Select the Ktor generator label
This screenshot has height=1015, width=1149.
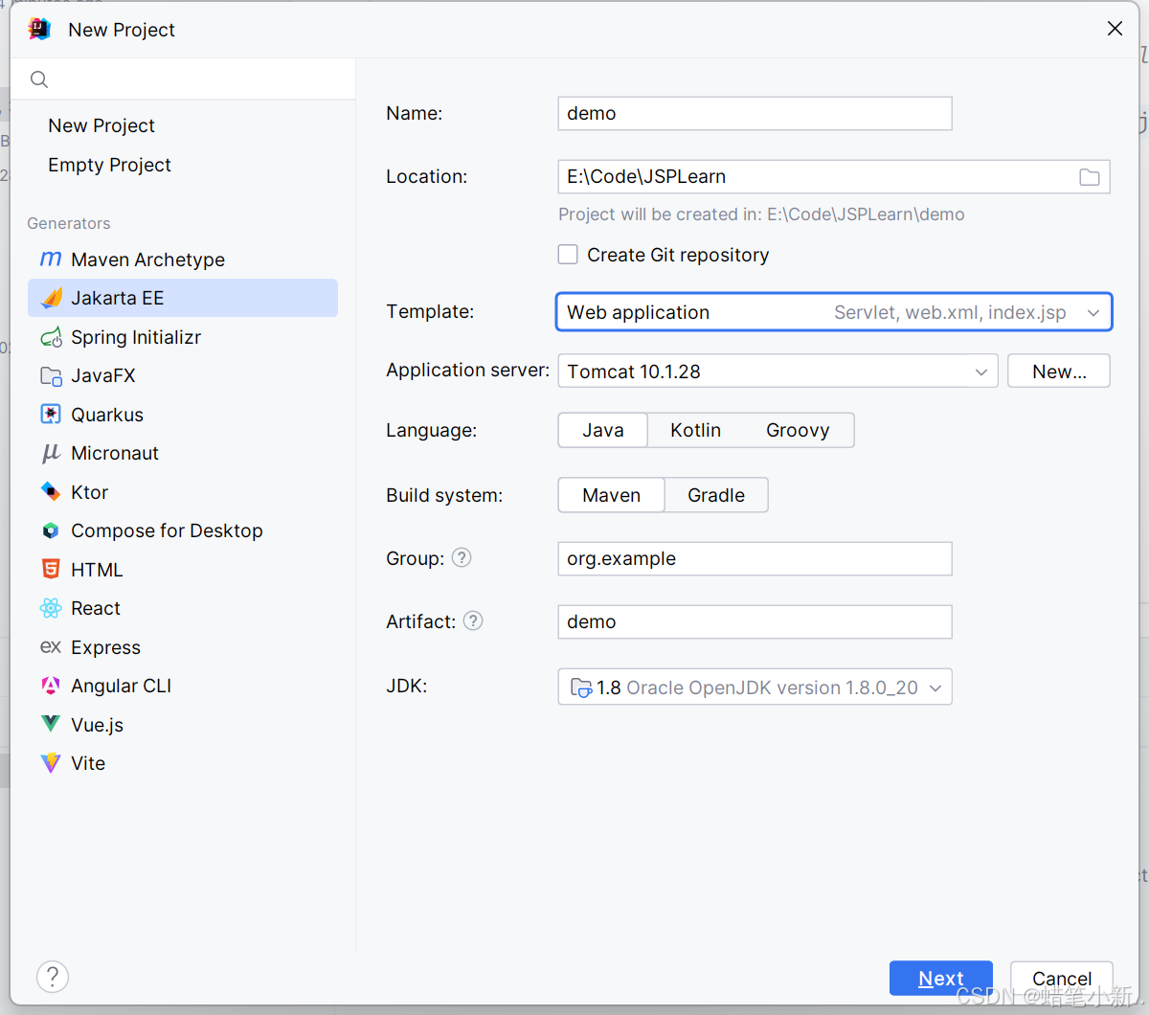tap(89, 492)
